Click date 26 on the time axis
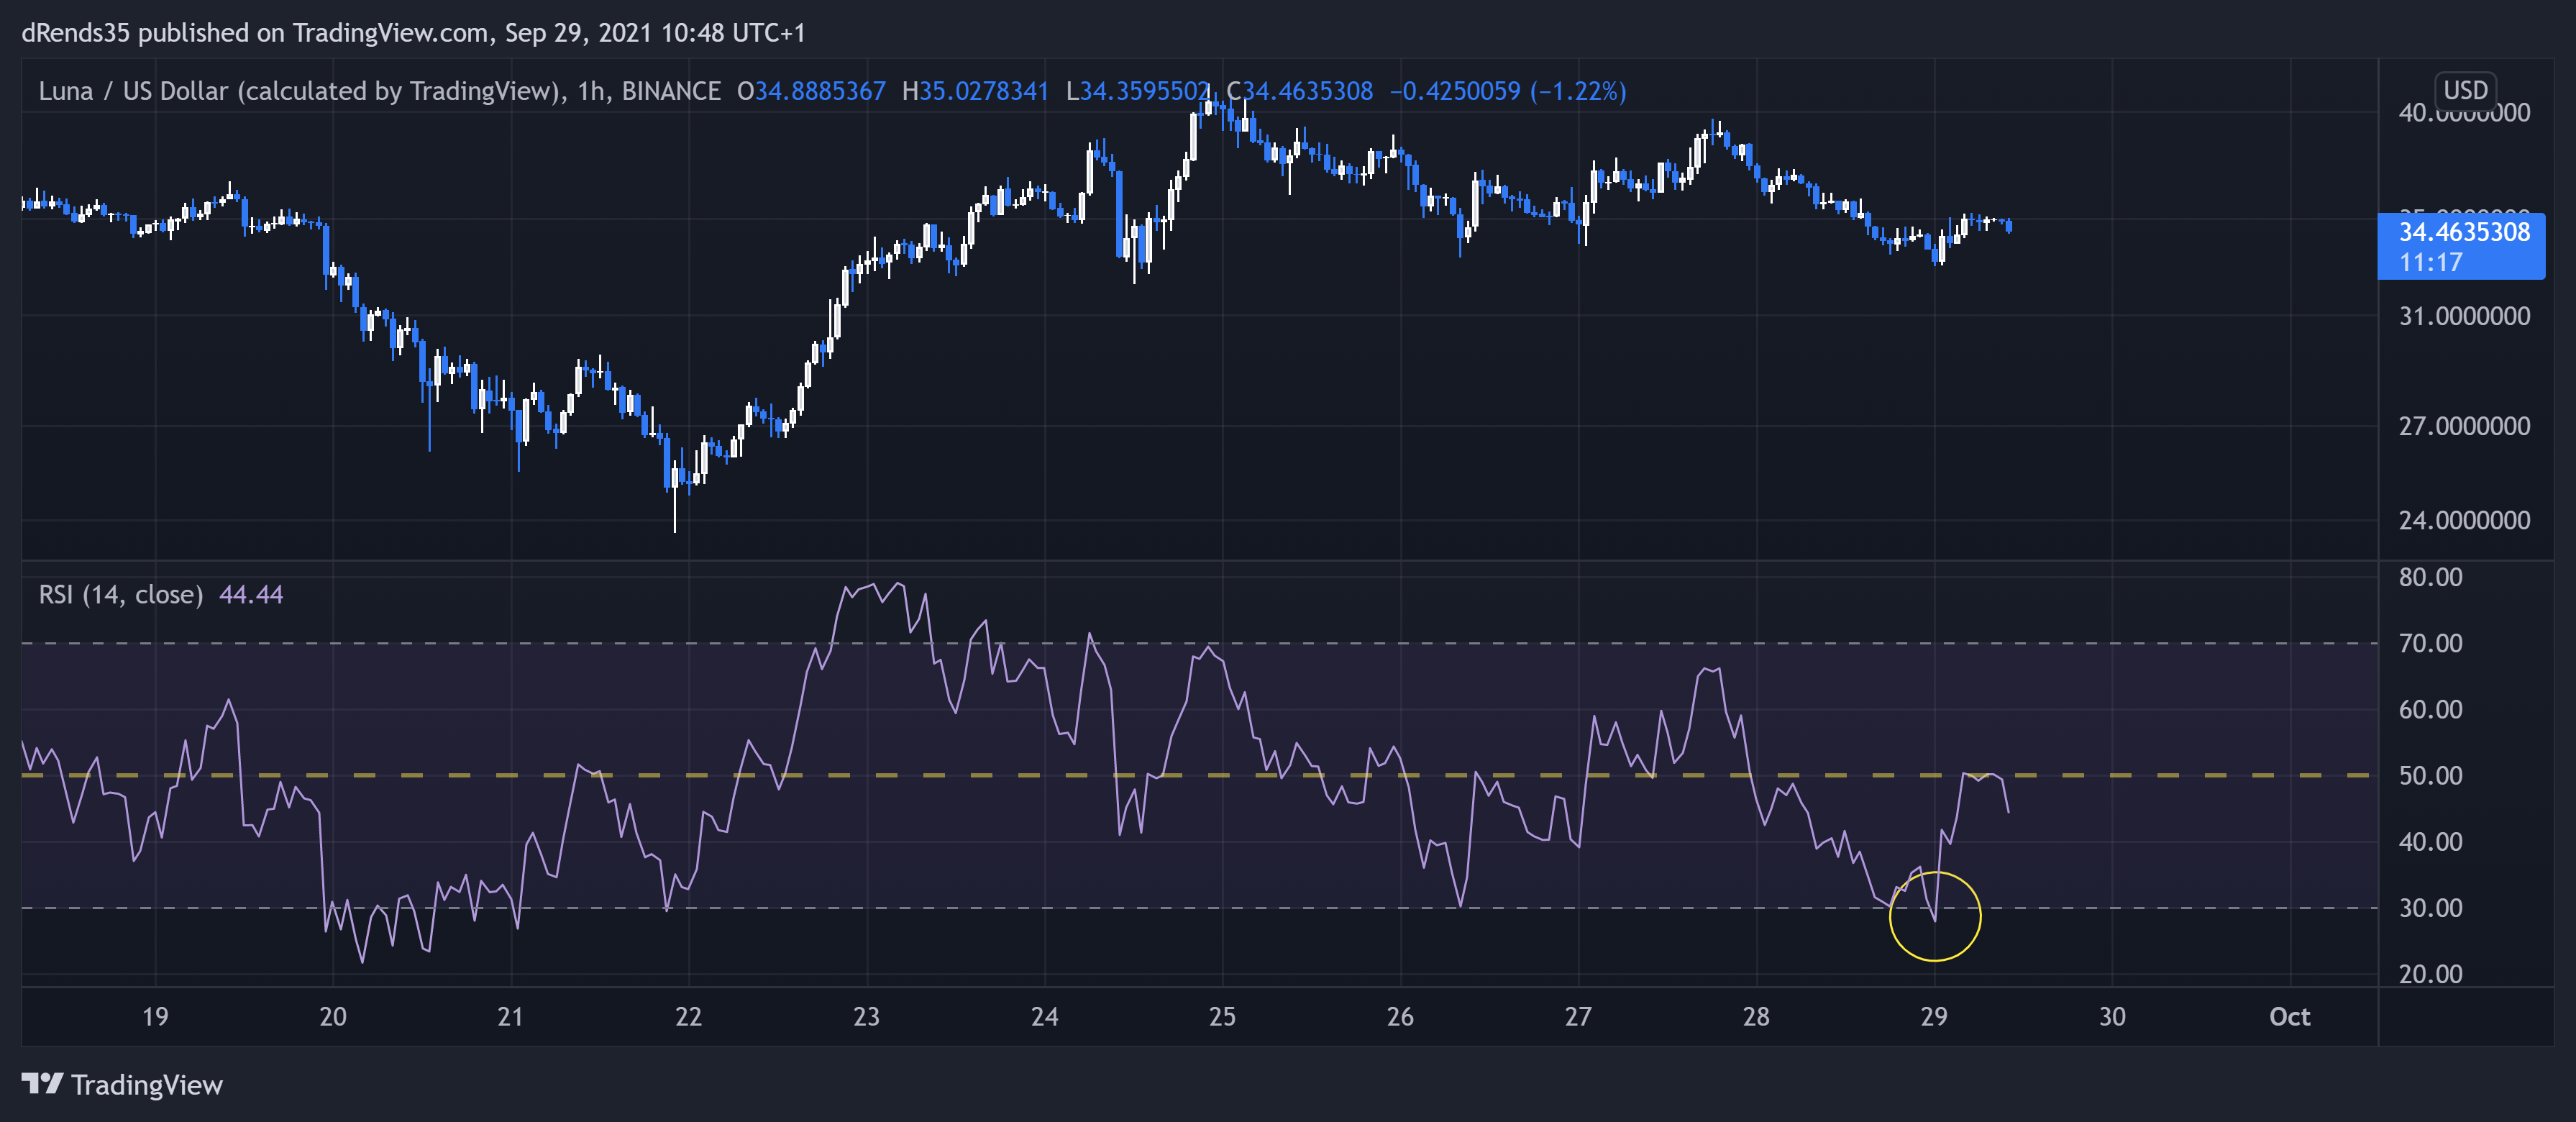The image size is (2576, 1122). 1401,1017
